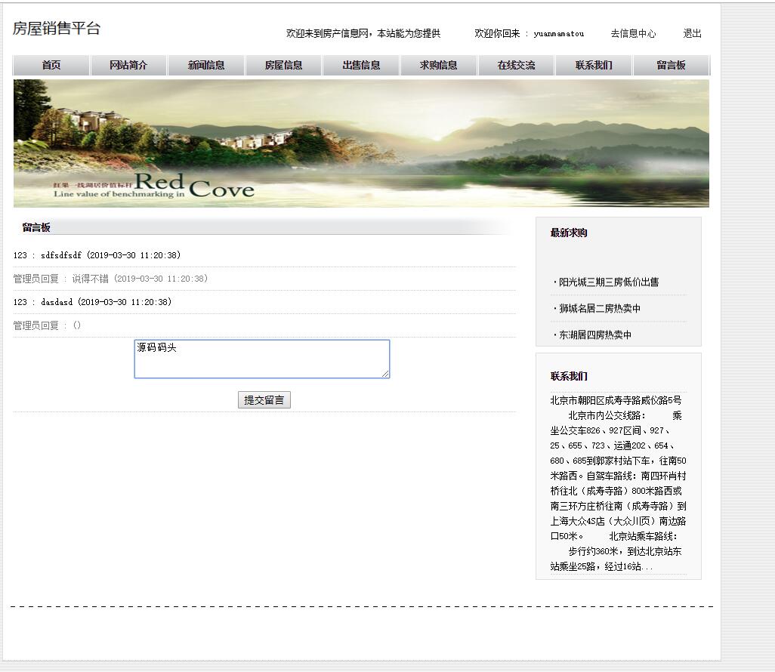Viewport: 775px width, 672px height.
Task: Open the 在线交流 page
Action: pos(517,65)
